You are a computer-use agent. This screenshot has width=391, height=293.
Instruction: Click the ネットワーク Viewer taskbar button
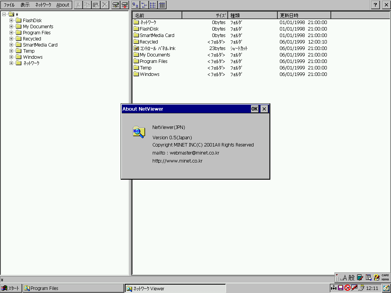pos(176,288)
